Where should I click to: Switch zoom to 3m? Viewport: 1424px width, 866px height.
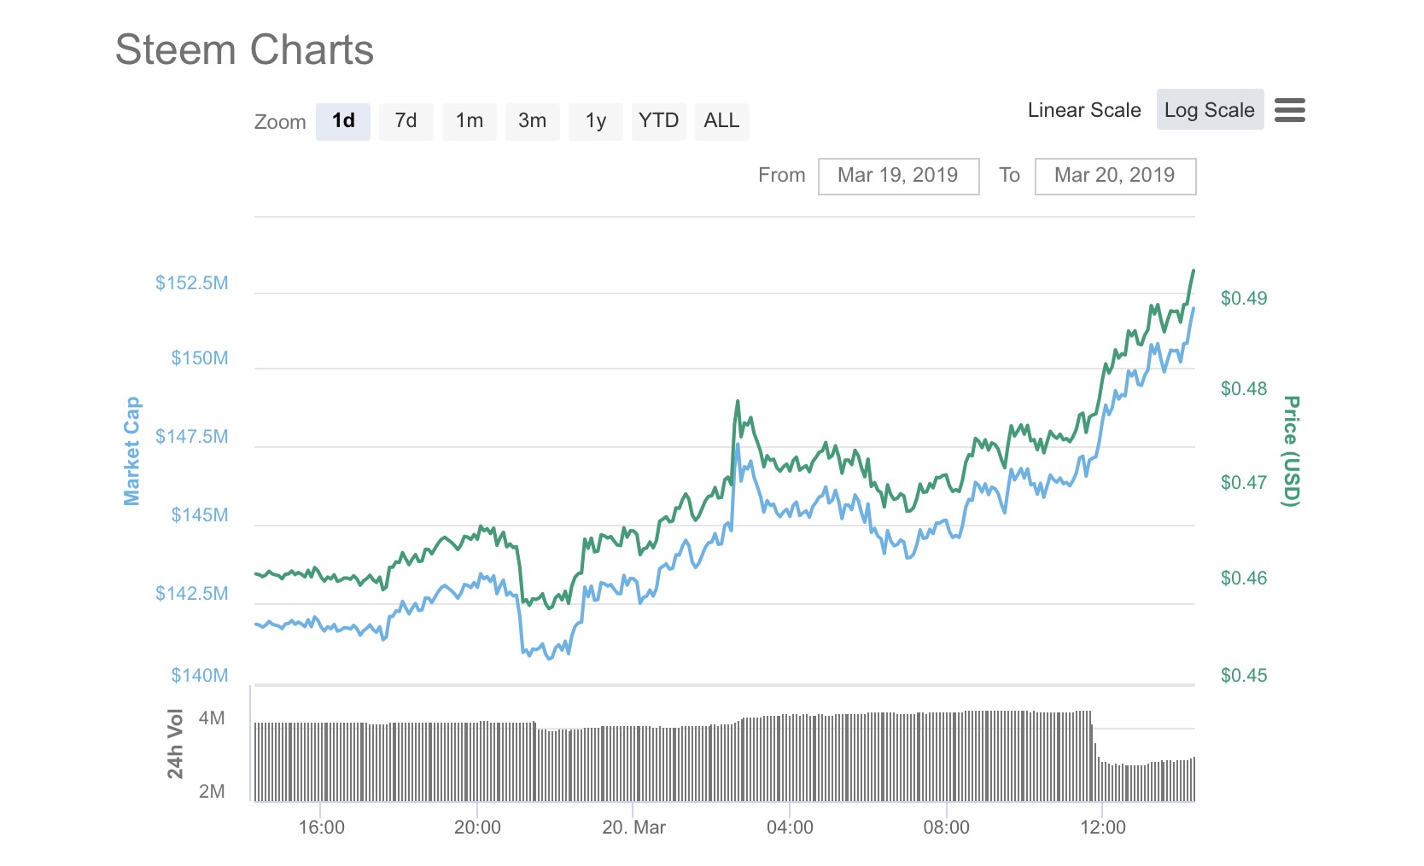[533, 121]
